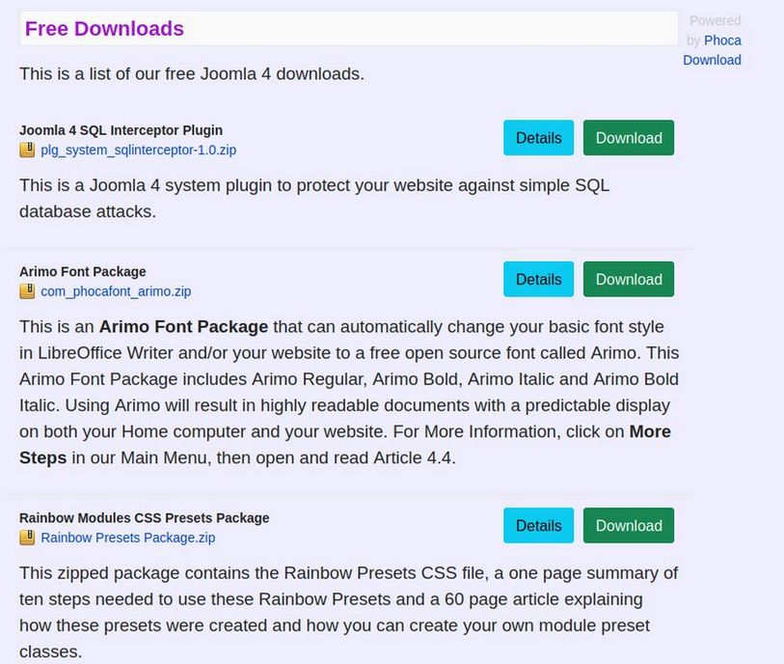View Details for Joomla 4 SQL Interceptor Plugin
784x664 pixels.
[538, 138]
